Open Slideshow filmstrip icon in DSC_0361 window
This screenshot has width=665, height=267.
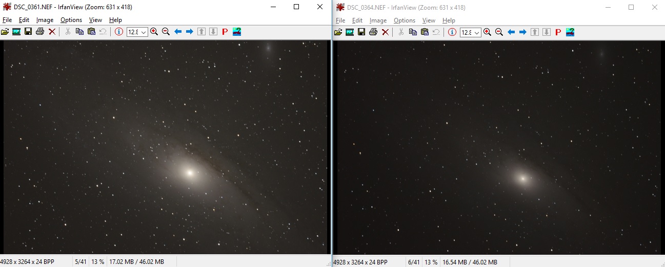(x=16, y=32)
